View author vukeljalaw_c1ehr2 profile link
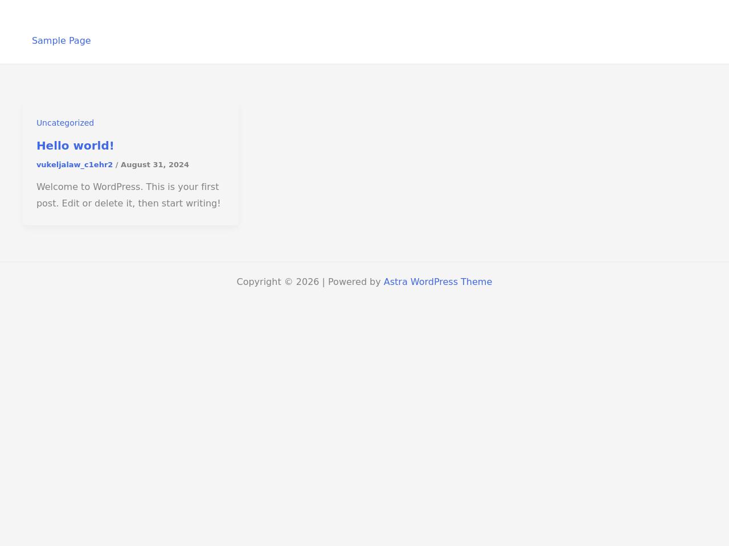 click(x=75, y=165)
